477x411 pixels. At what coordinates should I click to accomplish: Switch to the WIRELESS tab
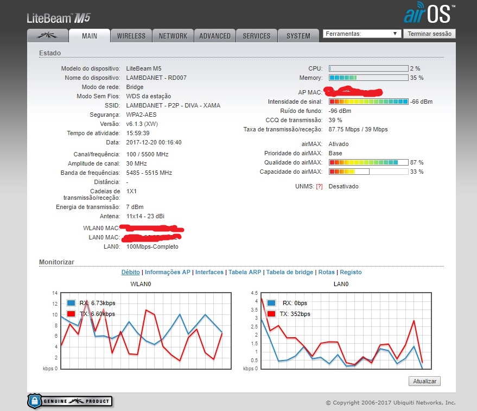(131, 36)
